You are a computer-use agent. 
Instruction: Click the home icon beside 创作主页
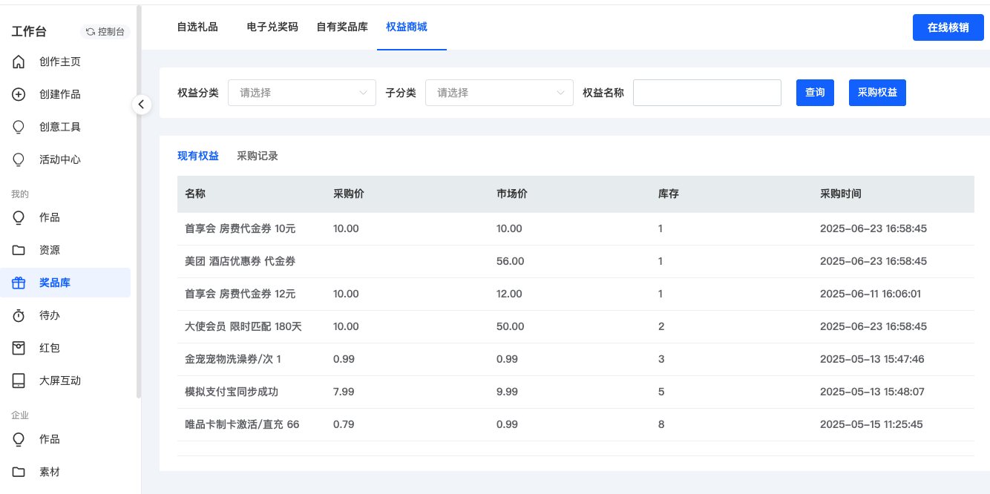(x=19, y=62)
